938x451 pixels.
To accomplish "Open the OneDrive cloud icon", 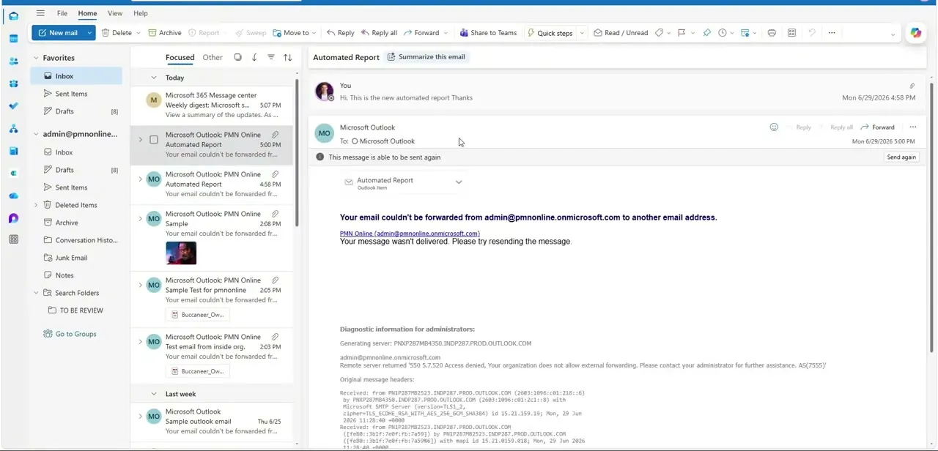I will point(13,195).
